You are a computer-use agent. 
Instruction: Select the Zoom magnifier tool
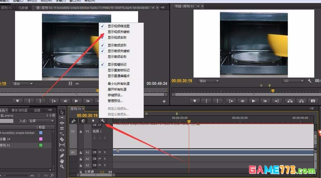click(62, 166)
